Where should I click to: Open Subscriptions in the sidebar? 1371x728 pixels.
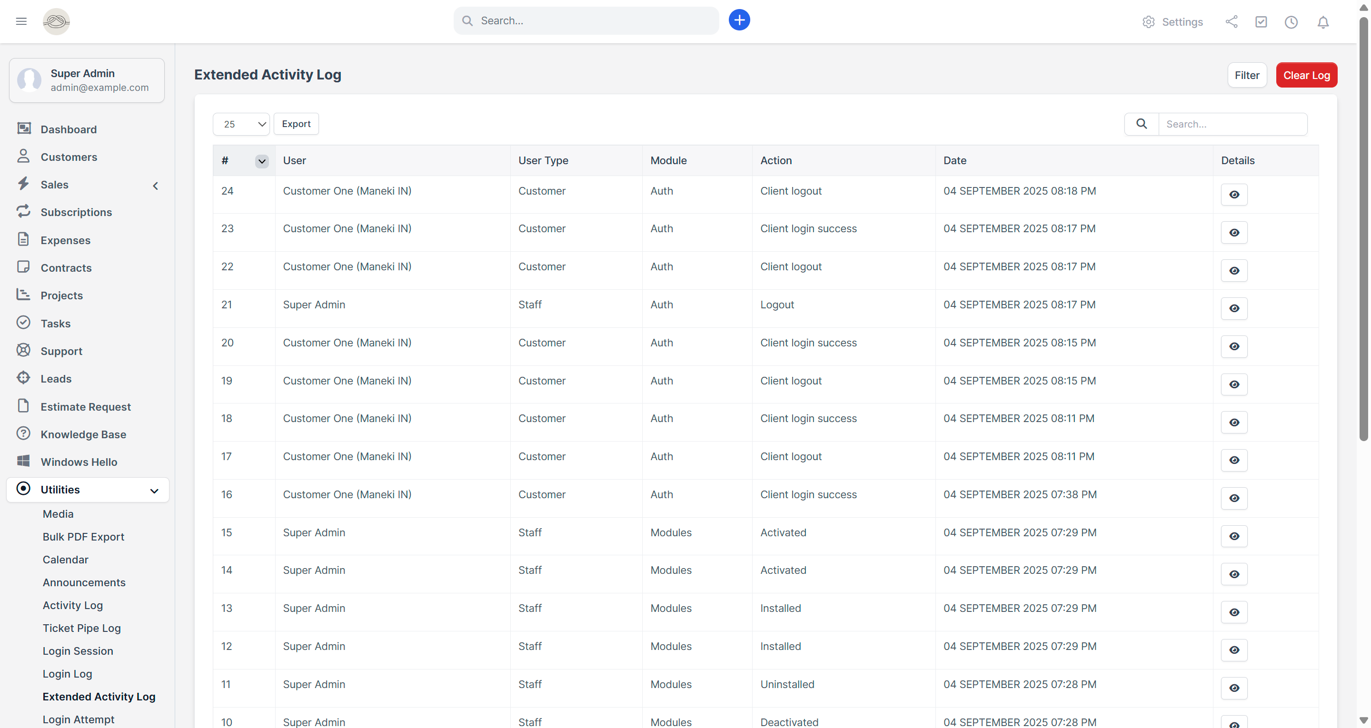[88, 212]
